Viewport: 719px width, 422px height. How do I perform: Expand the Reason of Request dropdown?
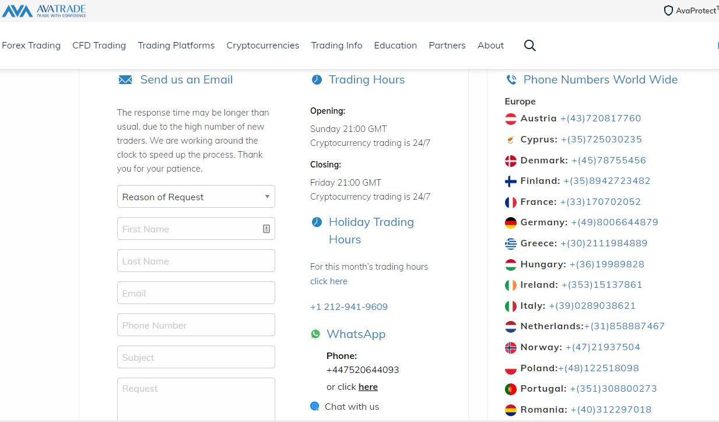(x=196, y=197)
